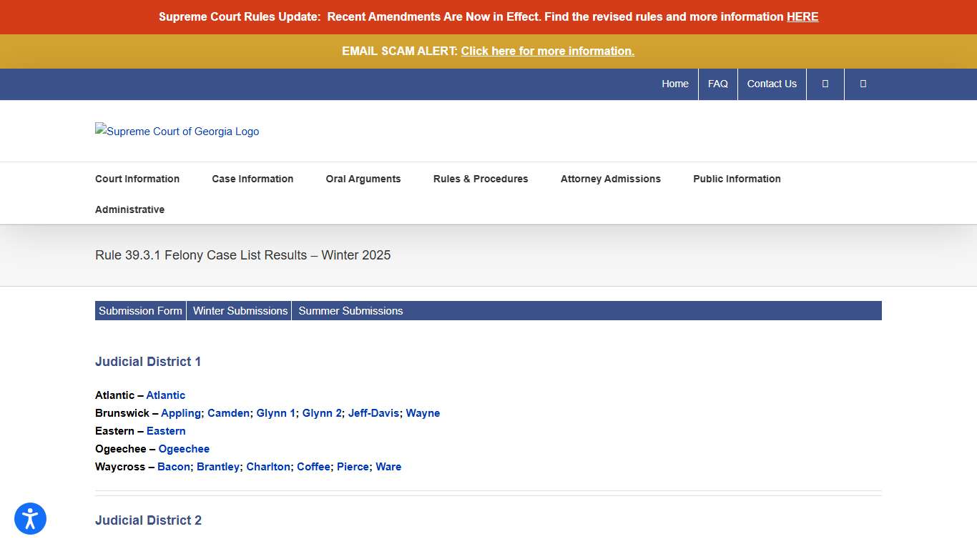977x549 pixels.
Task: Open the Attorney Admissions menu
Action: pyautogui.click(x=610, y=179)
